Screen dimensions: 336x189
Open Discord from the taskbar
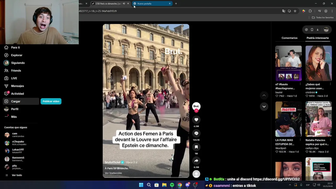(x=187, y=185)
